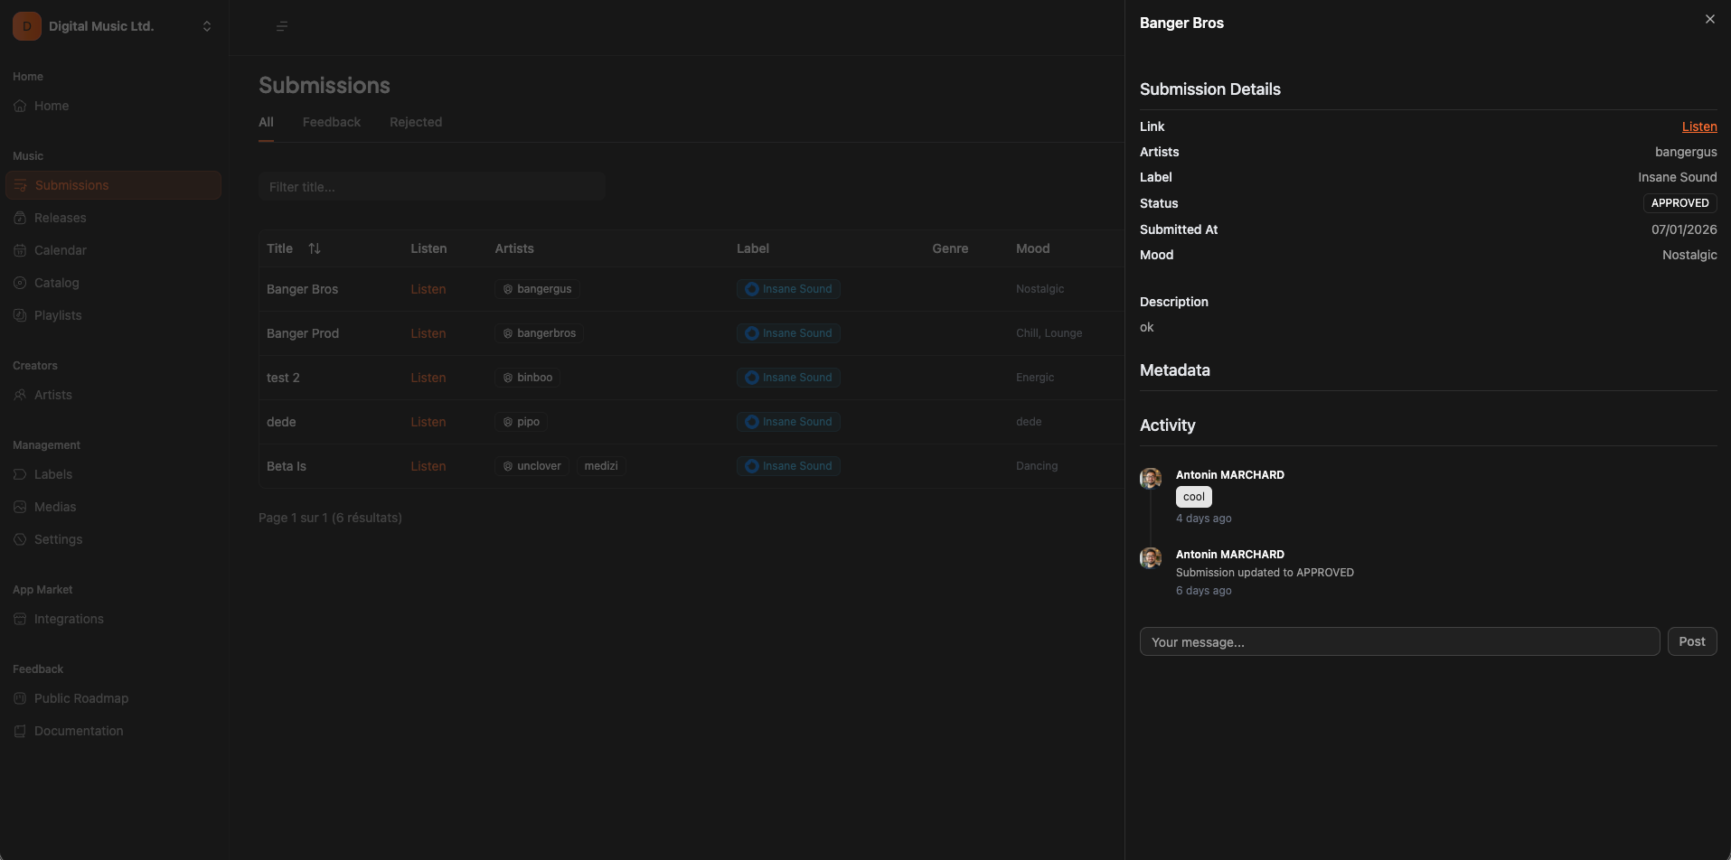Open Playlists in the sidebar
The image size is (1731, 860).
113,315
